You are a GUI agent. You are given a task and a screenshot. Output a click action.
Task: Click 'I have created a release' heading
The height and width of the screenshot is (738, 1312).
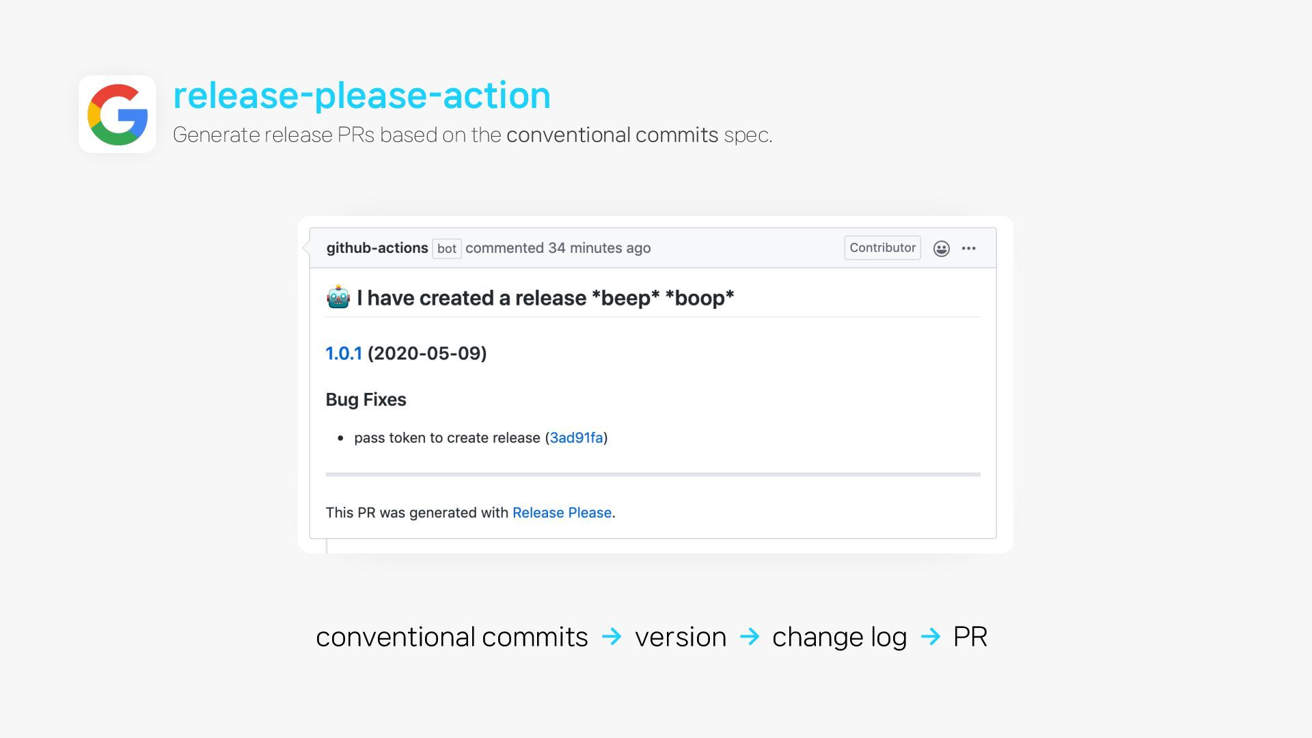[545, 298]
